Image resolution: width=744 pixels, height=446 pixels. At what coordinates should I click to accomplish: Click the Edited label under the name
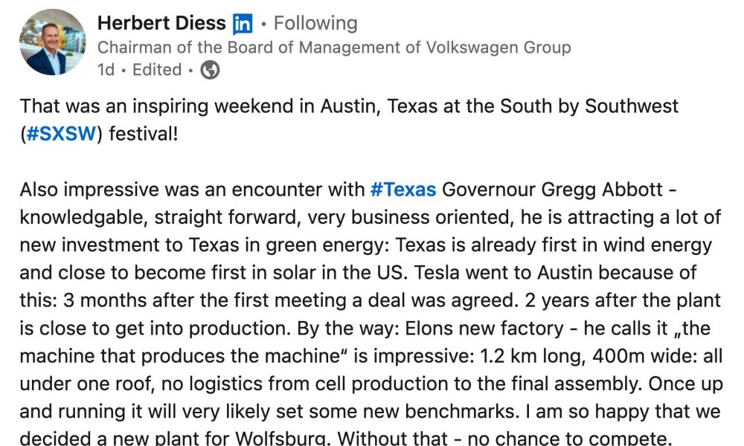pyautogui.click(x=157, y=70)
